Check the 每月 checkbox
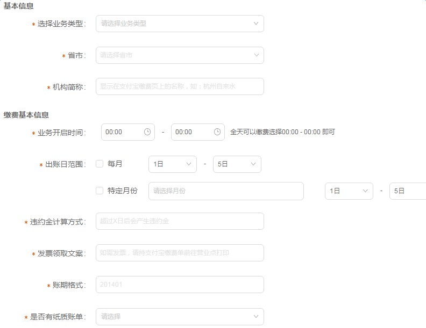426x328 pixels. (x=100, y=164)
